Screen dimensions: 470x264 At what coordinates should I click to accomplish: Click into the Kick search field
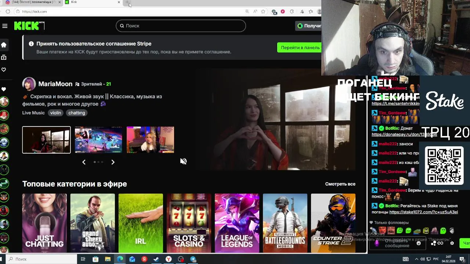(181, 26)
